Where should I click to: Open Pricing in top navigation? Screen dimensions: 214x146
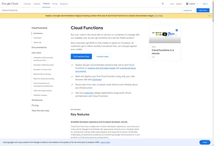pos(55,4)
